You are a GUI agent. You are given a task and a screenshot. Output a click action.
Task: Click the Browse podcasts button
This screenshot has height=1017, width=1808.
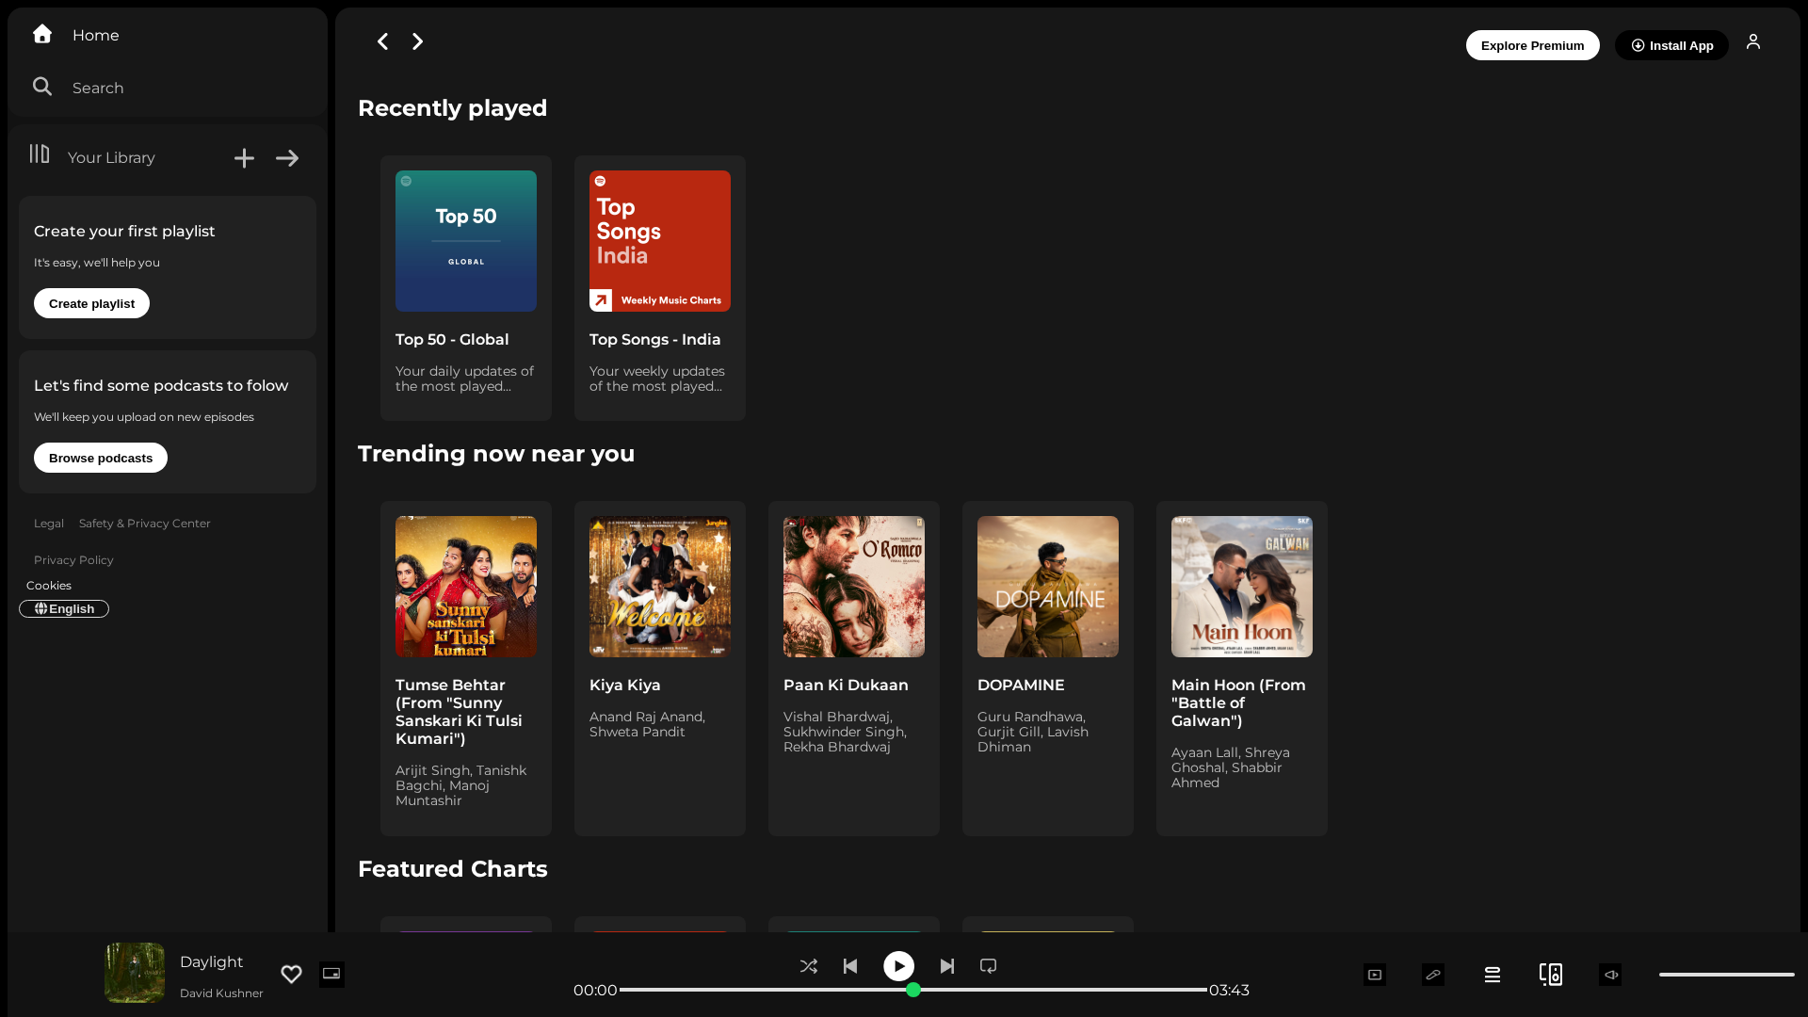pos(101,458)
